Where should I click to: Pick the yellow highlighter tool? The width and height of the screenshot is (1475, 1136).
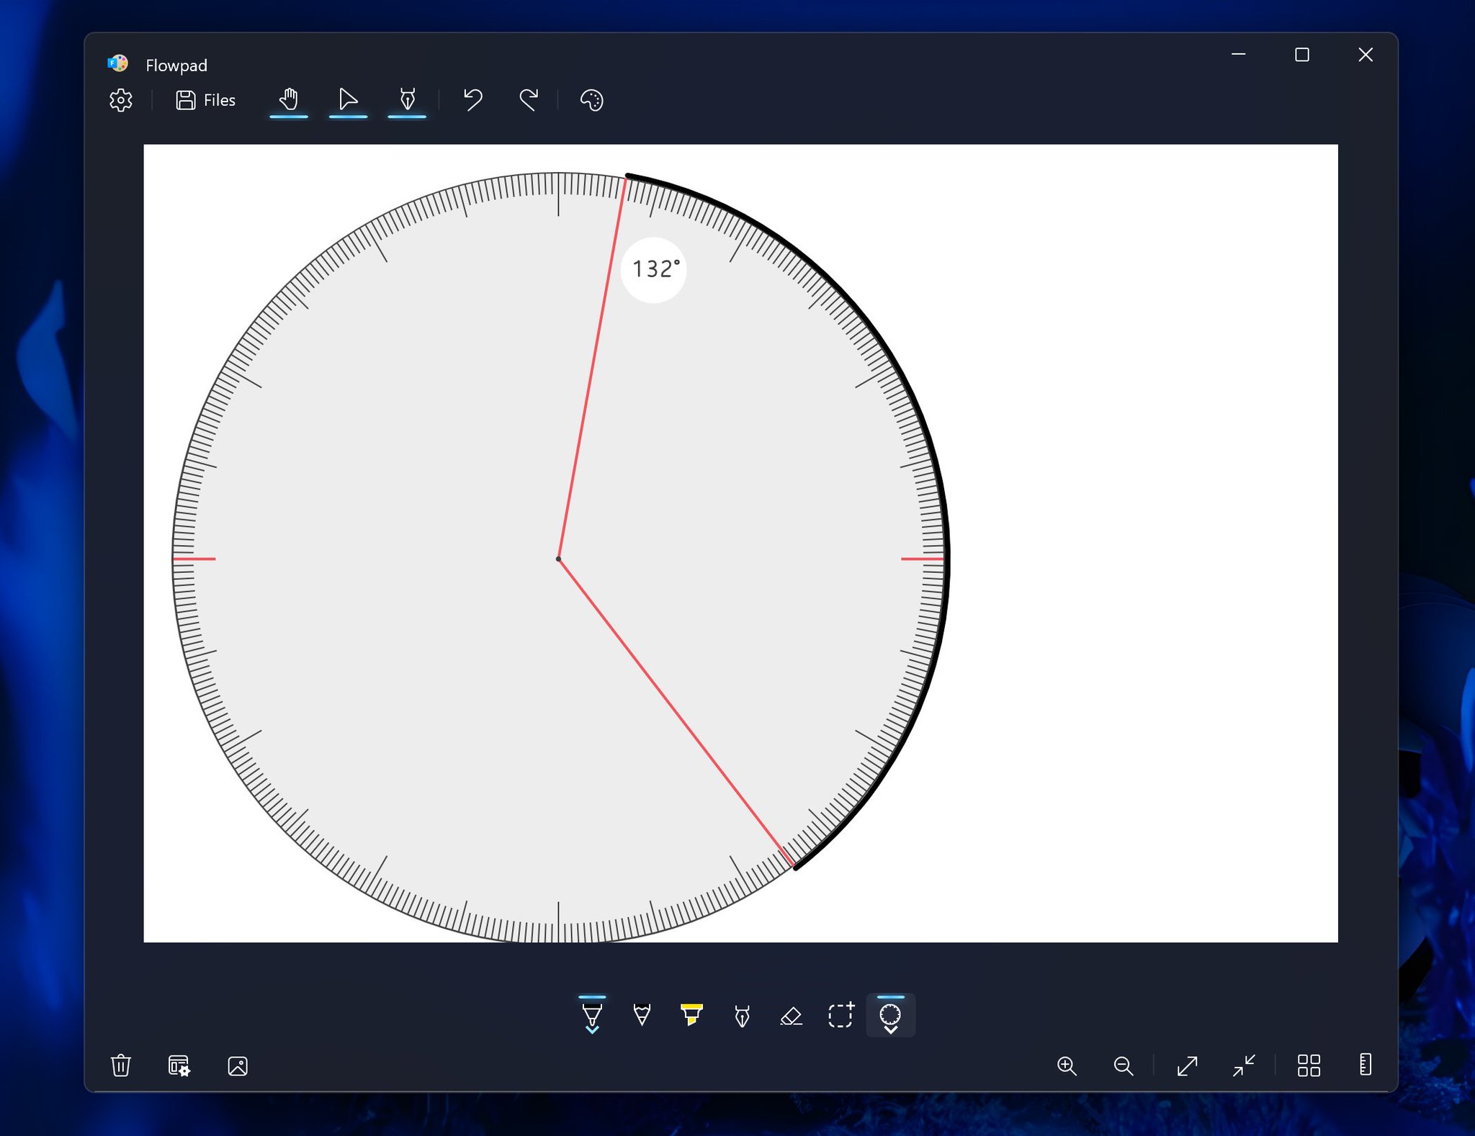[x=691, y=1015]
